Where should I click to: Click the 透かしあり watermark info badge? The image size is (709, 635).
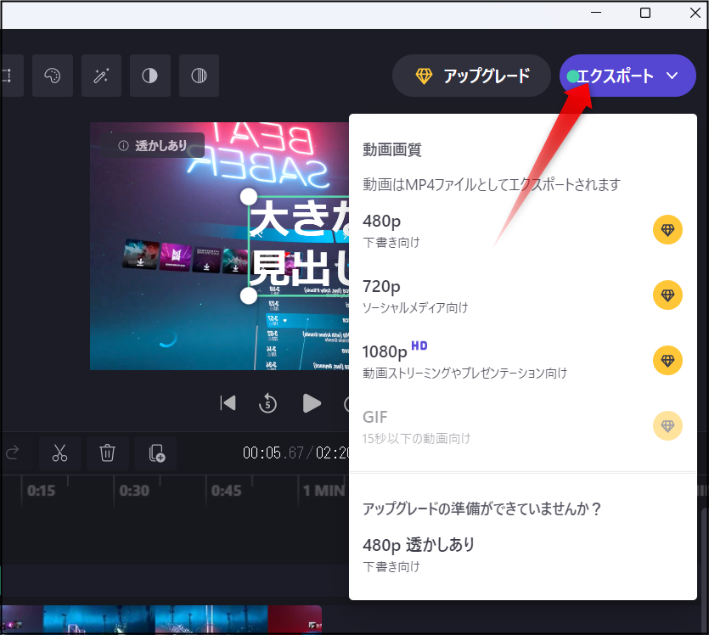(153, 145)
